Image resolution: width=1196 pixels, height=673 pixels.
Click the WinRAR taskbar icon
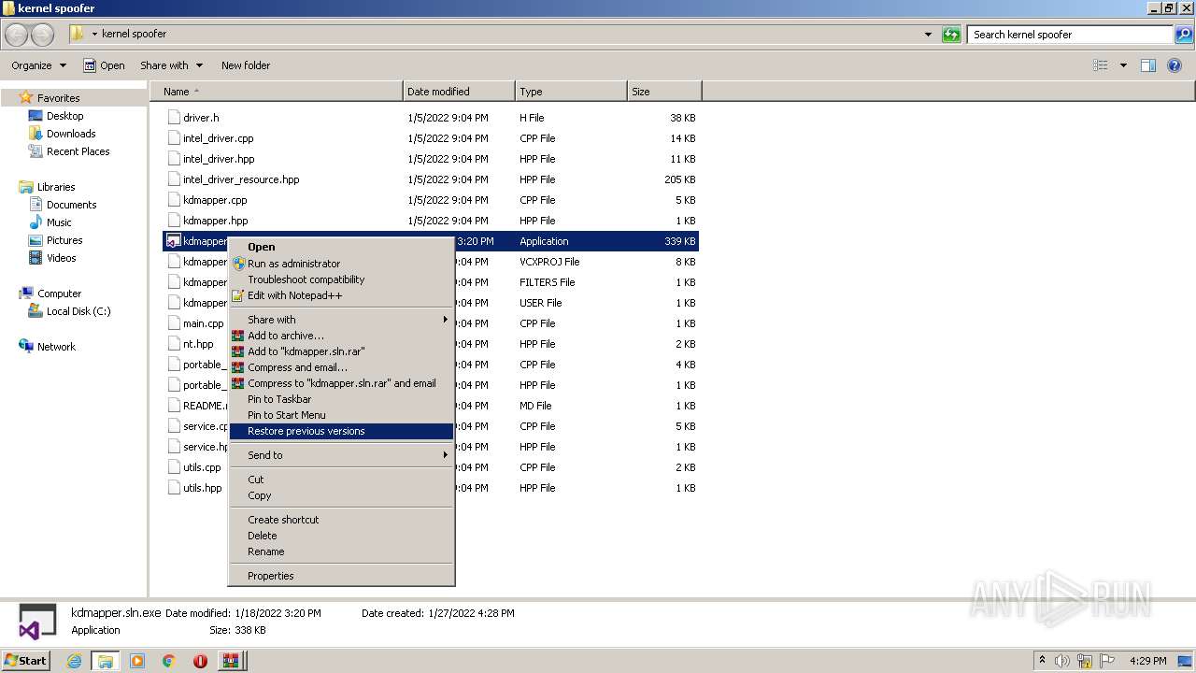[231, 661]
